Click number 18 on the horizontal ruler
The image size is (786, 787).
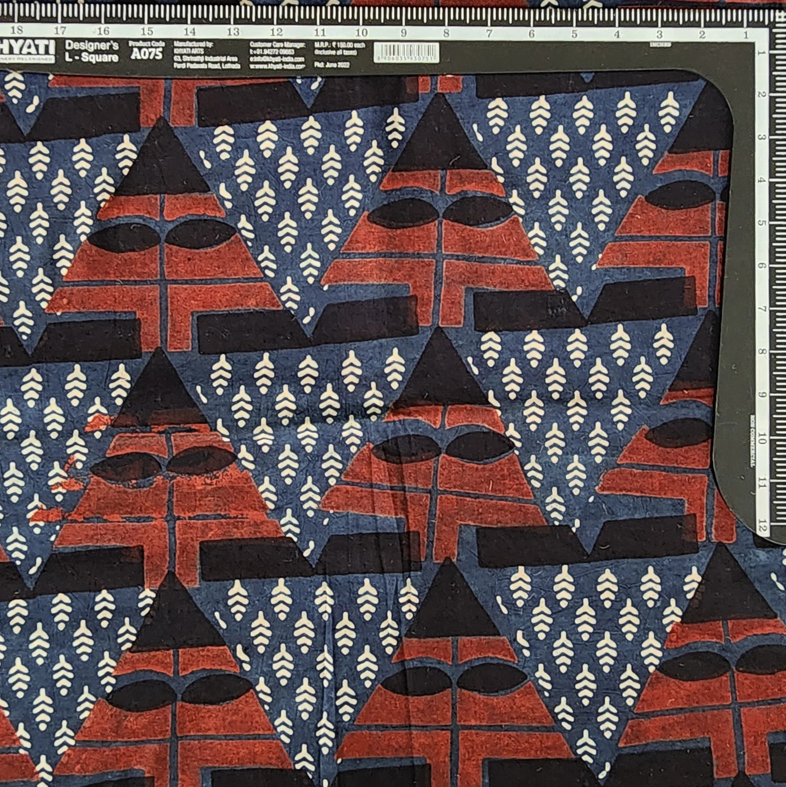click(16, 31)
